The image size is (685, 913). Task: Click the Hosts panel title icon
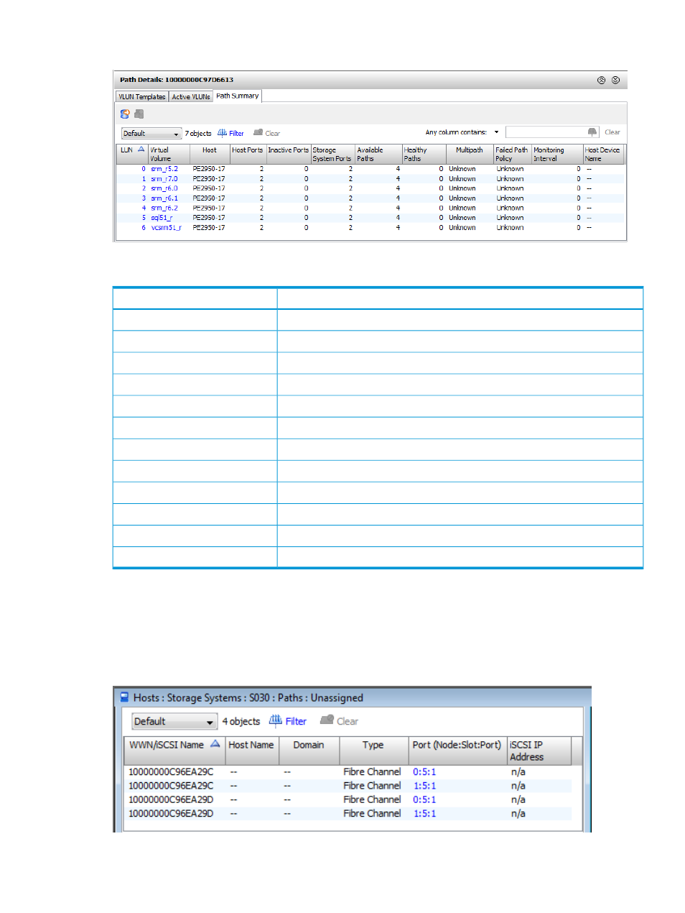click(x=124, y=697)
